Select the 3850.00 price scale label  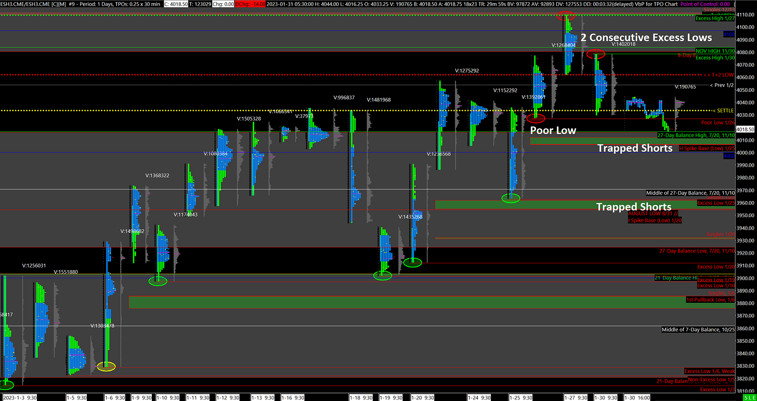click(745, 341)
